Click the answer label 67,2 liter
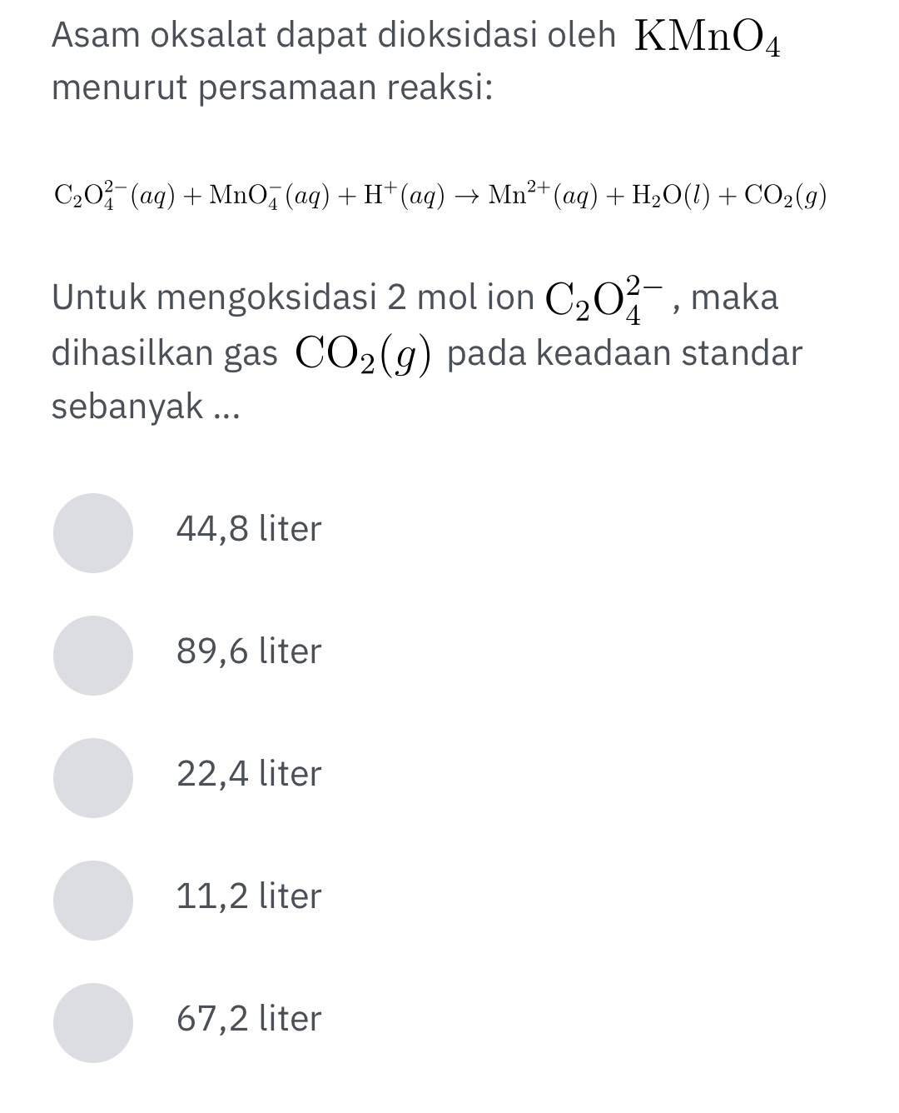899x1113 pixels. click(x=248, y=1017)
